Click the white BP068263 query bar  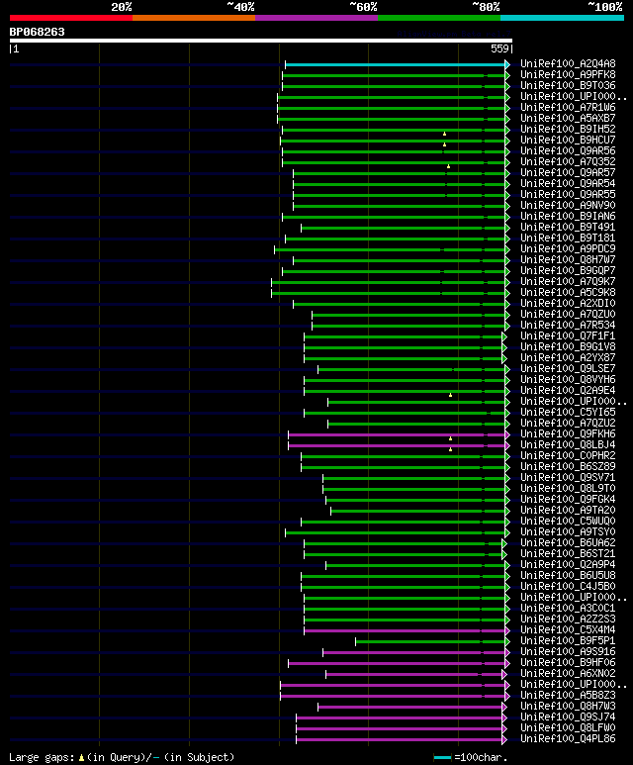coord(261,41)
